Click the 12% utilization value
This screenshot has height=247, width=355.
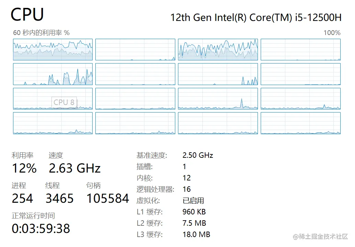(x=24, y=168)
